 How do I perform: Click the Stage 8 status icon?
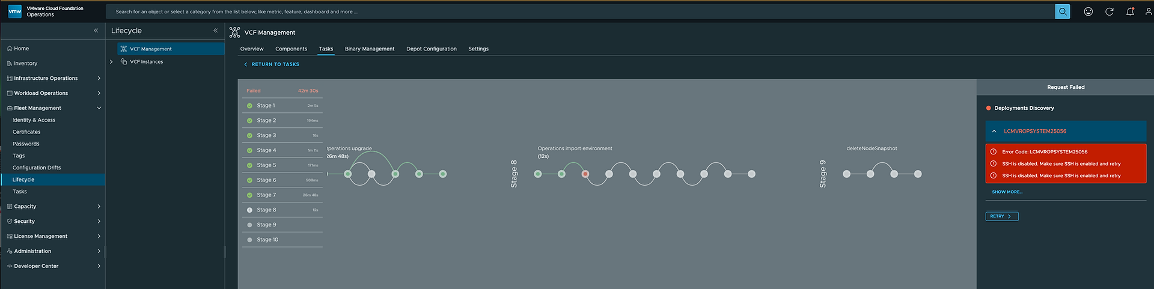pos(249,210)
